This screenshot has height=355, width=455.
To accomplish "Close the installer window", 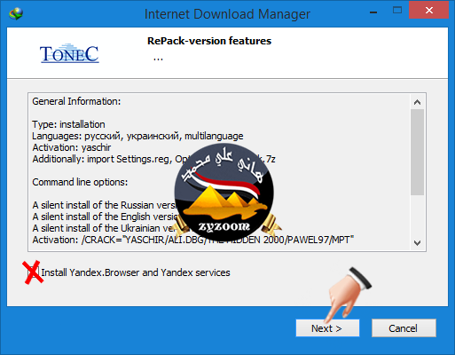I will tap(429, 11).
